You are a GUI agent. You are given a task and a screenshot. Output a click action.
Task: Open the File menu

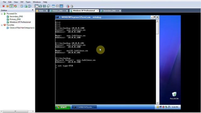pyautogui.click(x=4, y=2)
